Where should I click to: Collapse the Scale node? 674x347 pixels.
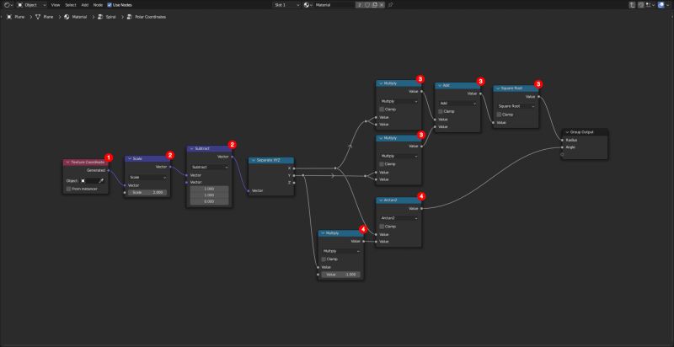tap(130, 158)
